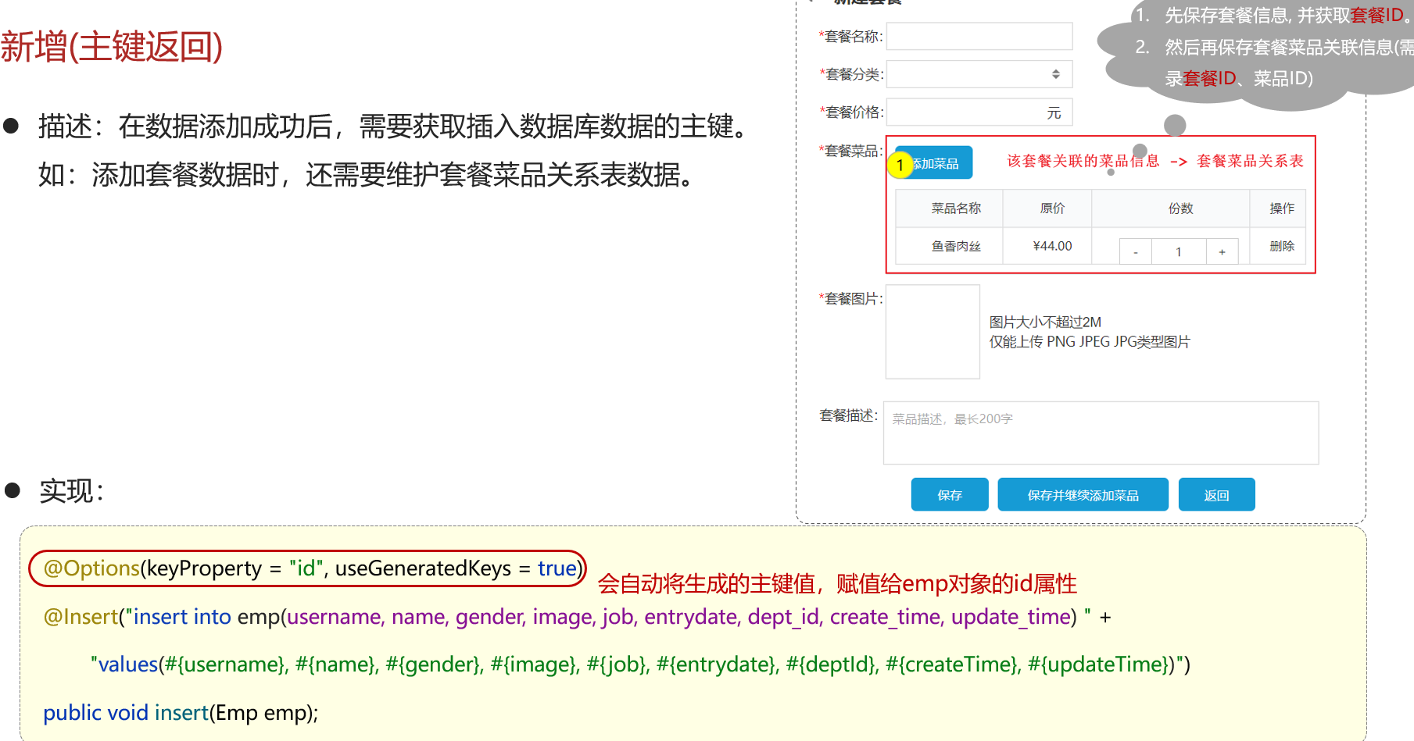
Task: Click the 份数 column header
Action: pyautogui.click(x=1180, y=208)
